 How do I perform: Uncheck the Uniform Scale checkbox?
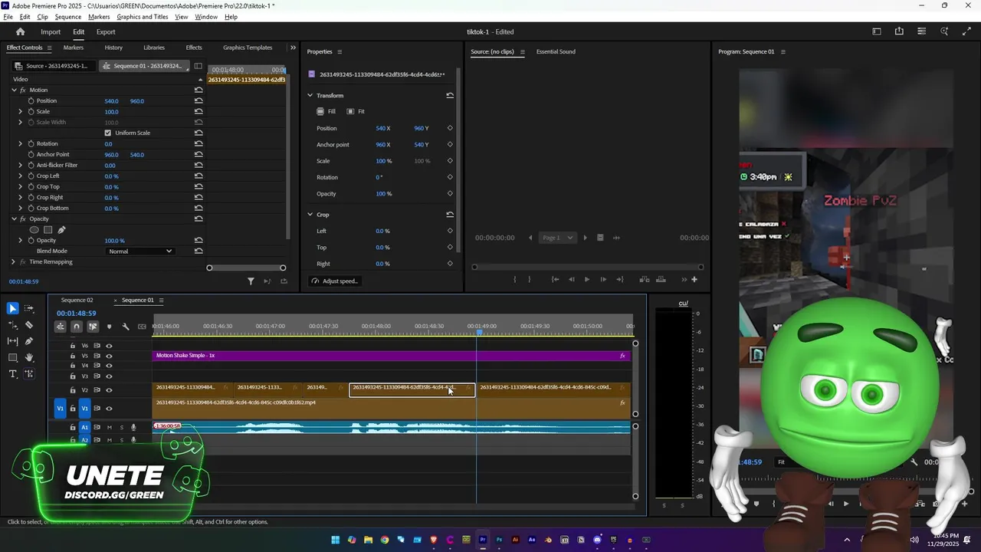(107, 133)
